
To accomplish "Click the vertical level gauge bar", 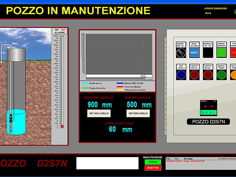I will tap(62, 82).
